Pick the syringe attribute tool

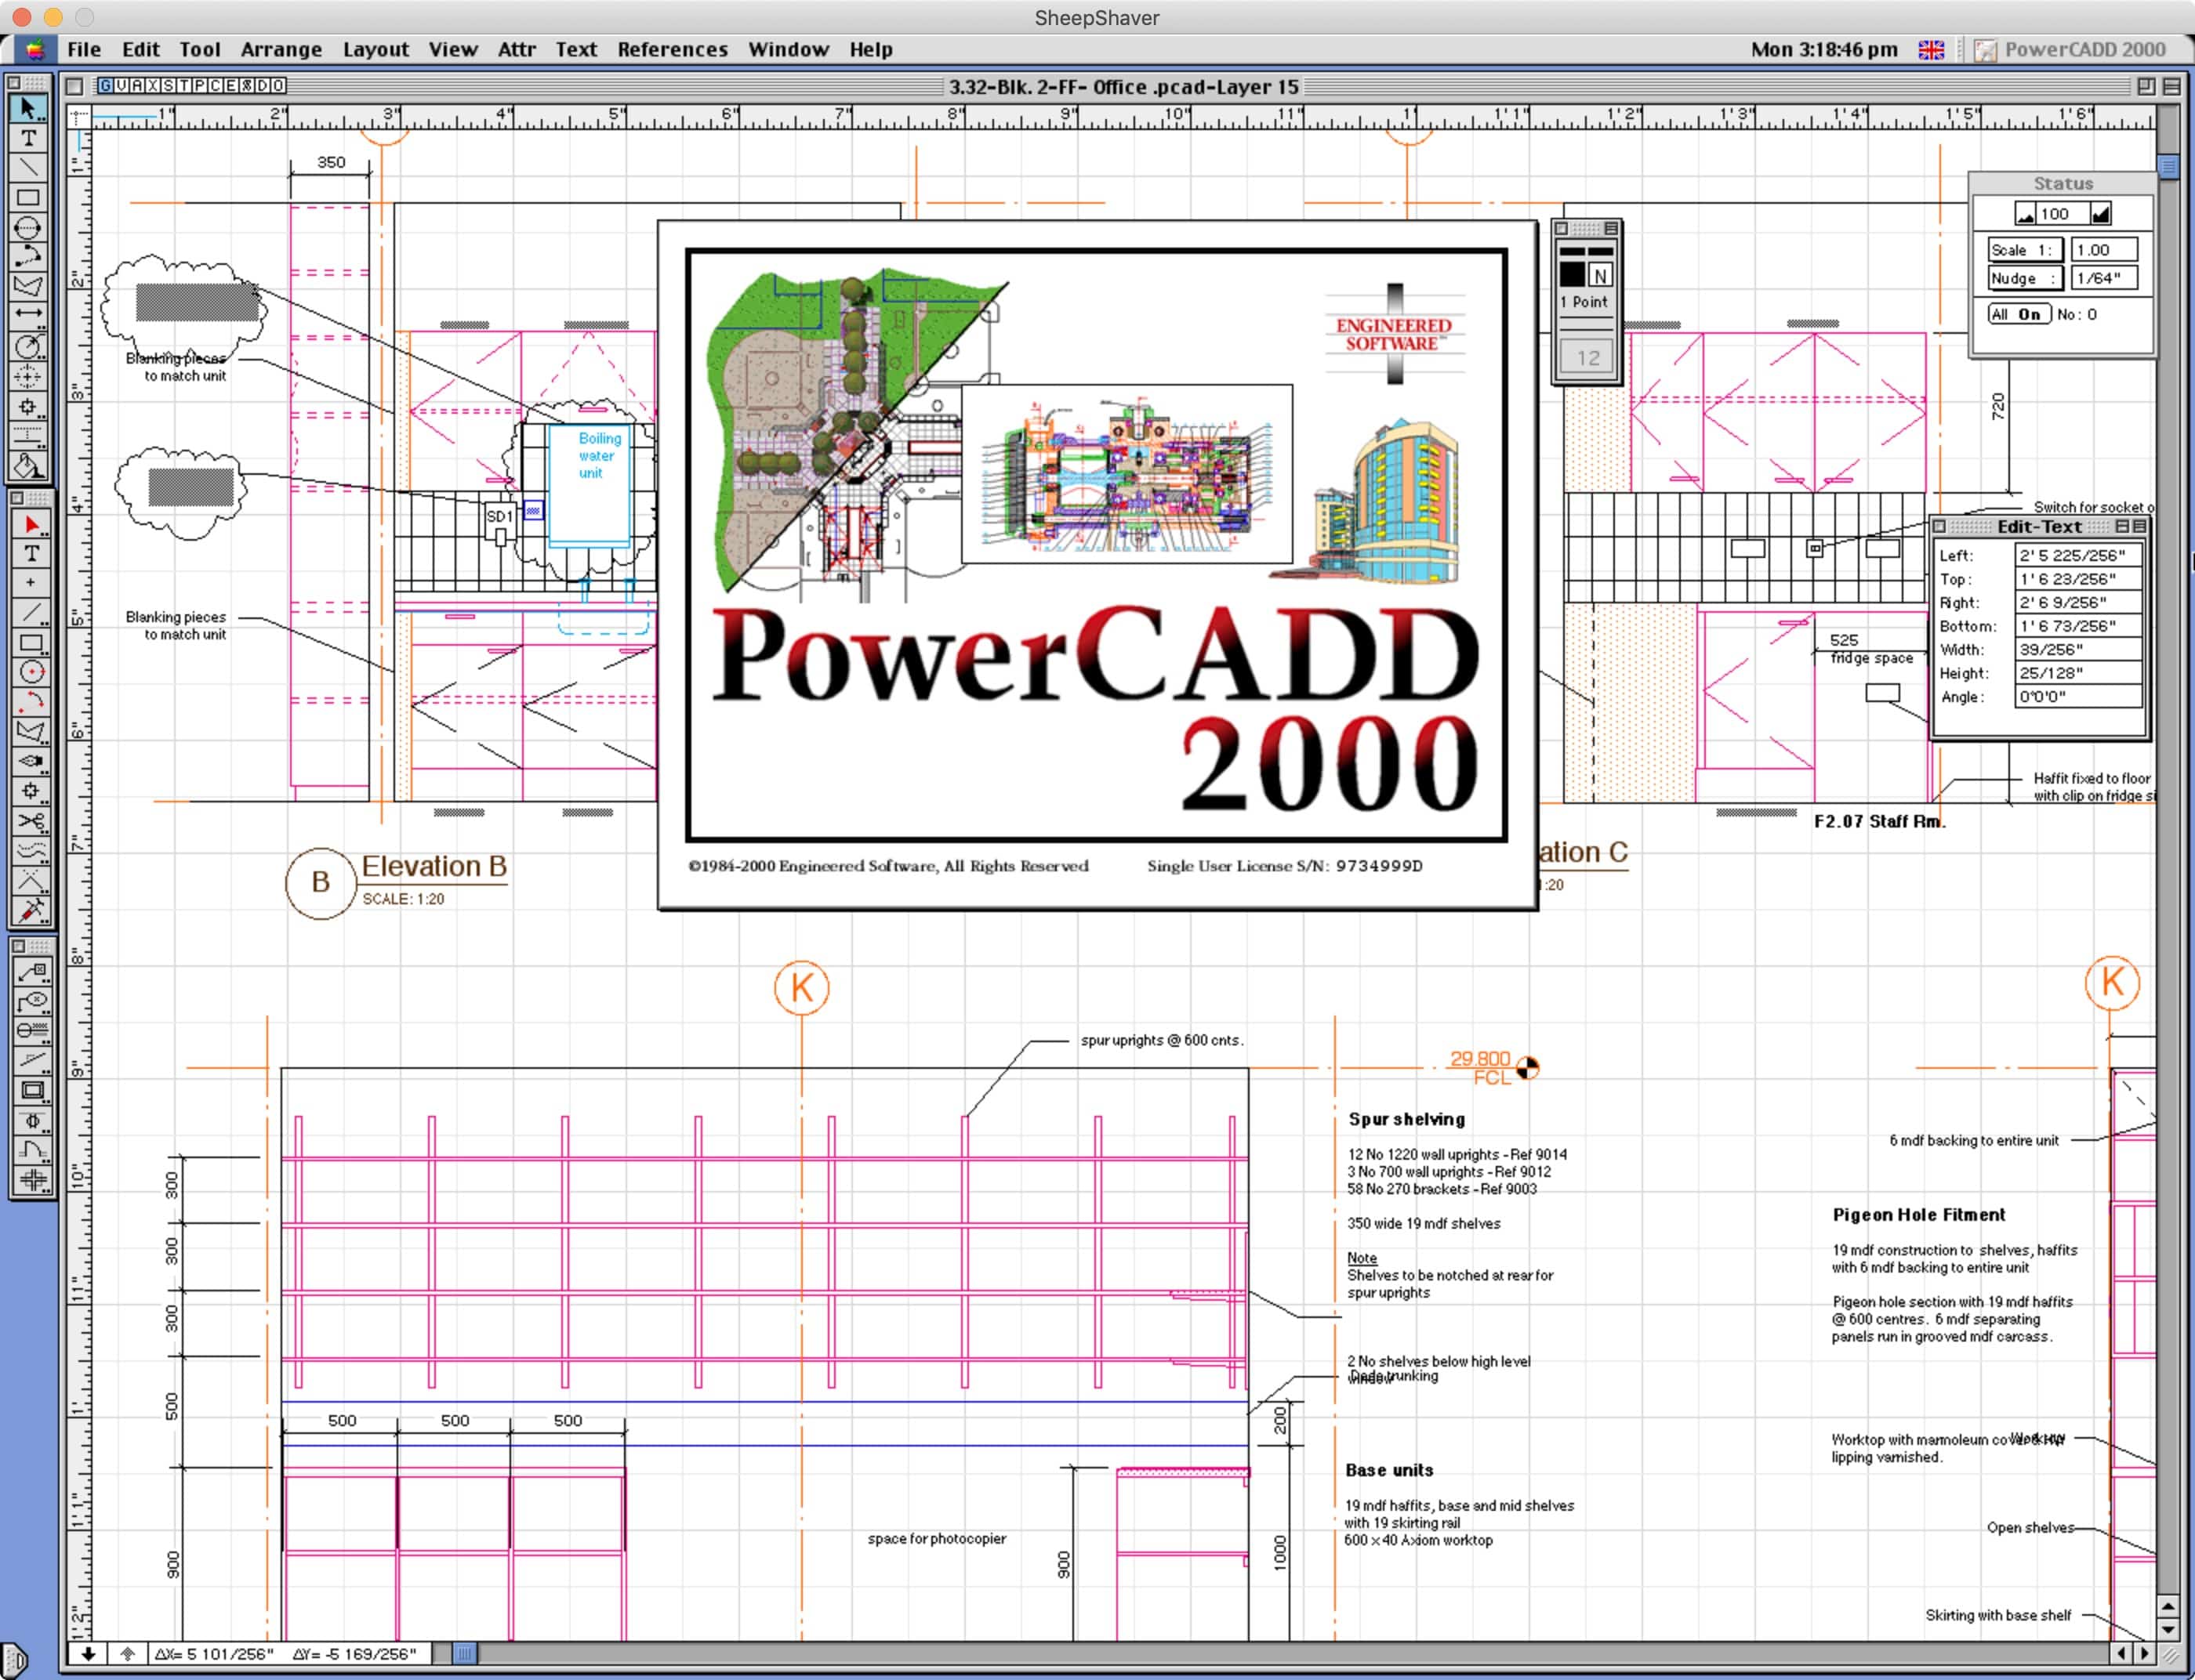31,910
